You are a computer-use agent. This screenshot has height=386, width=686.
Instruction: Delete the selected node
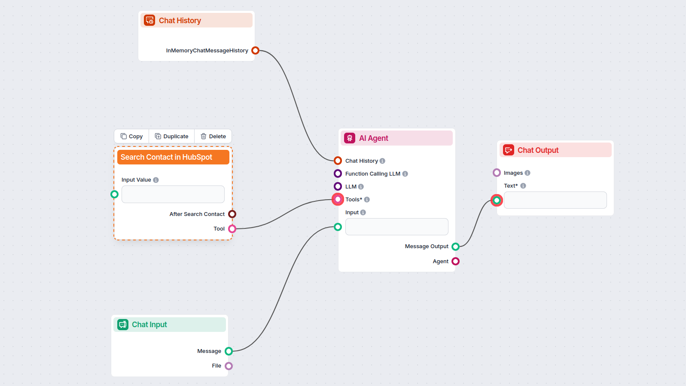(213, 136)
